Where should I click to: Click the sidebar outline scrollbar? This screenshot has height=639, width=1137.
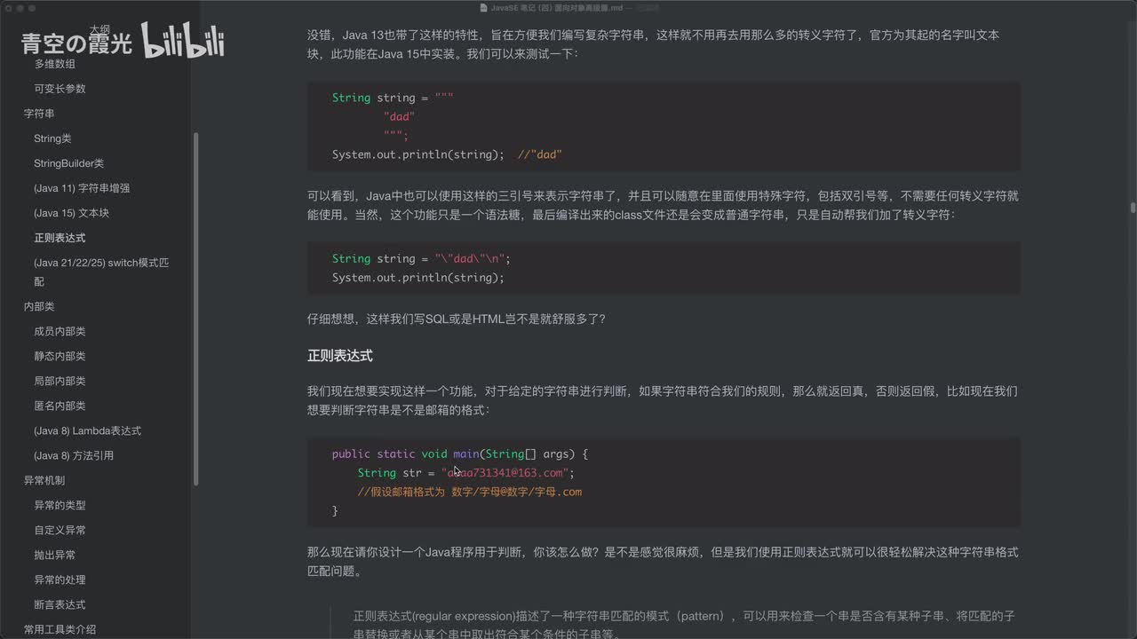195,308
